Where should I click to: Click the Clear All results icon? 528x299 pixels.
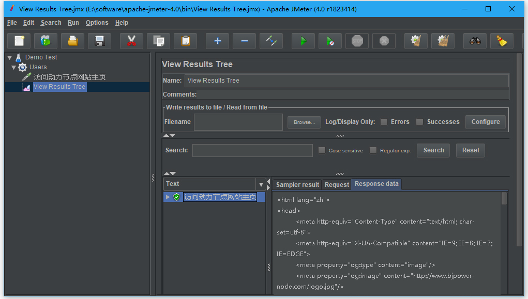click(443, 41)
